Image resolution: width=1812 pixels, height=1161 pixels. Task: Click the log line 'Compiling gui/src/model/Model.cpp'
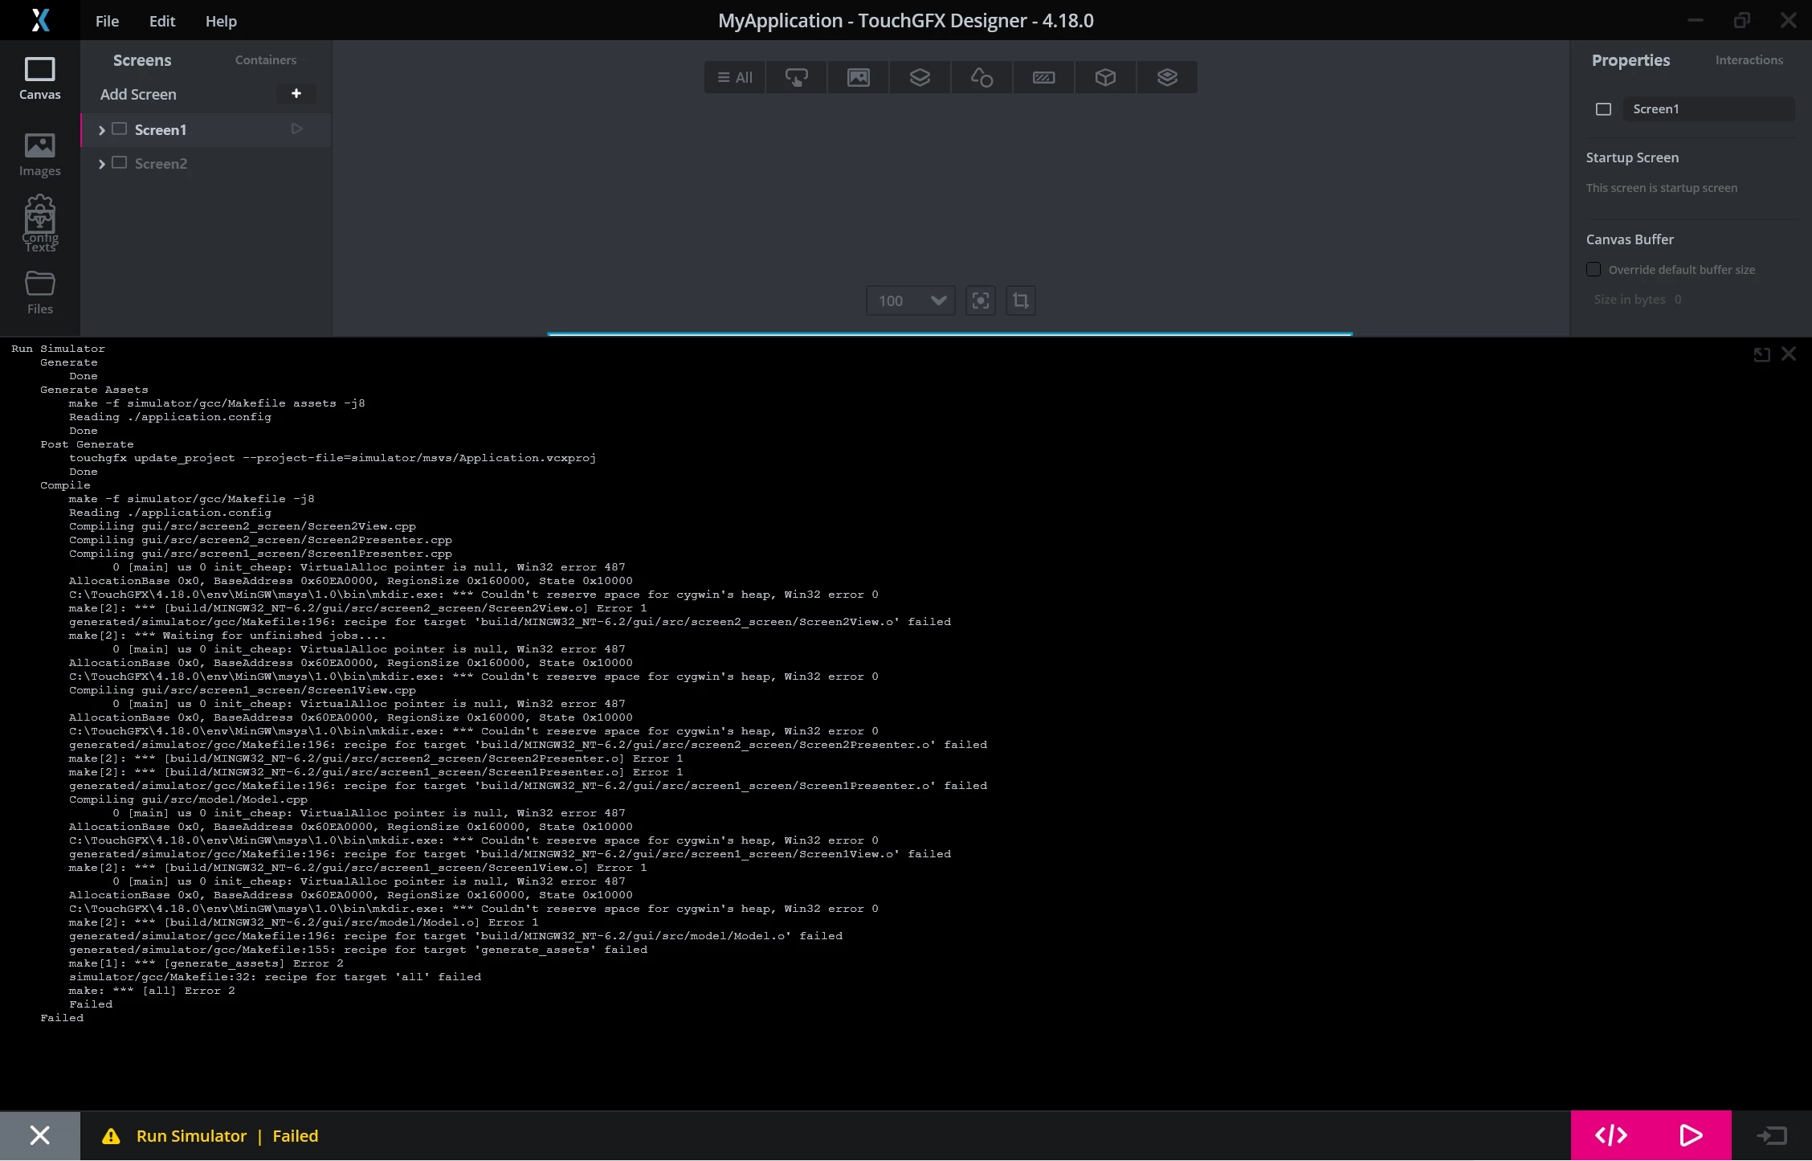click(x=188, y=799)
